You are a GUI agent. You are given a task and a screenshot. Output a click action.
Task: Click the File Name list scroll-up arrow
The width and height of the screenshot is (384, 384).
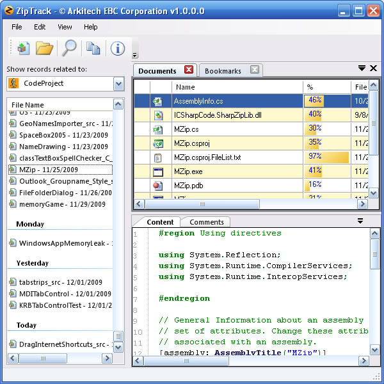118,104
